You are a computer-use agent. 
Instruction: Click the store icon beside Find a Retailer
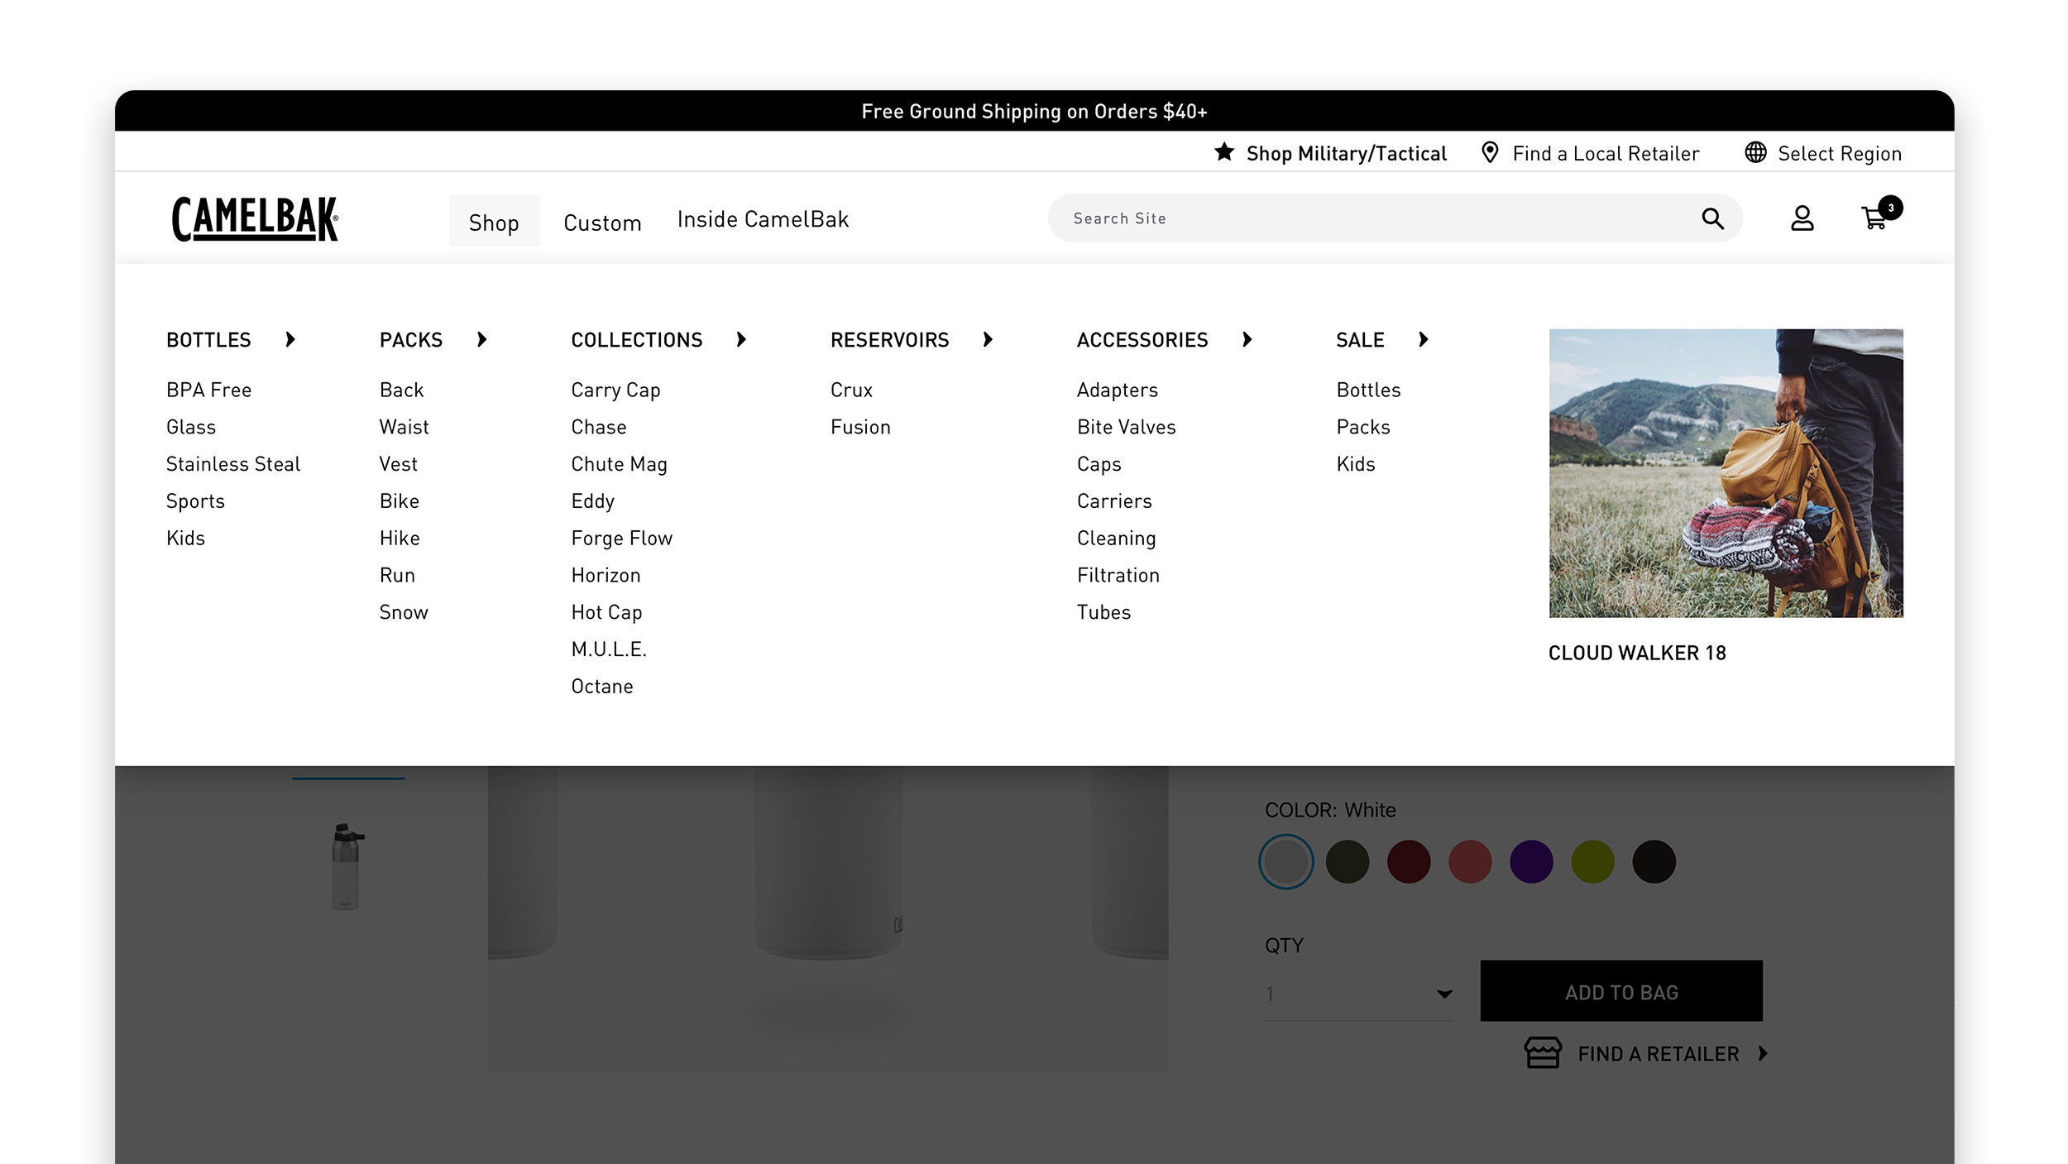click(x=1543, y=1053)
